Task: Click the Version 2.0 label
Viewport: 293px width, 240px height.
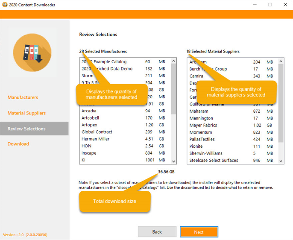Action: [x=25, y=235]
